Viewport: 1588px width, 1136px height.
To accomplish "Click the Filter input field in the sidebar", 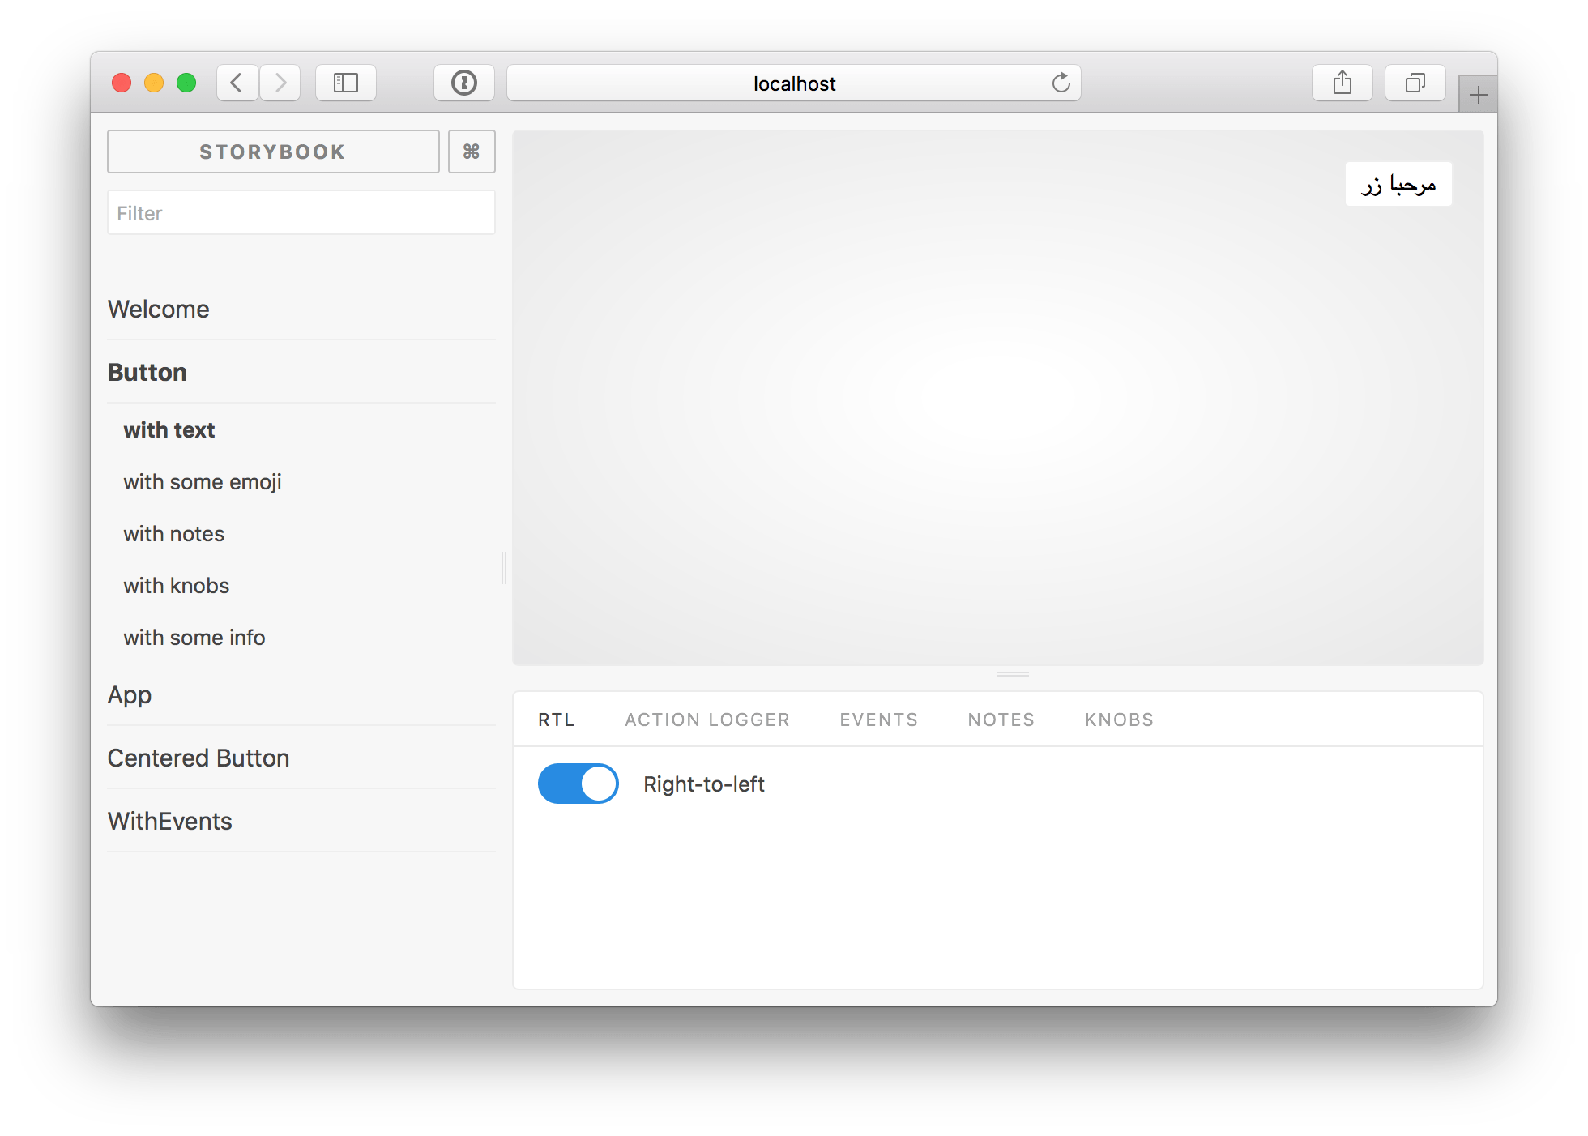I will 301,212.
